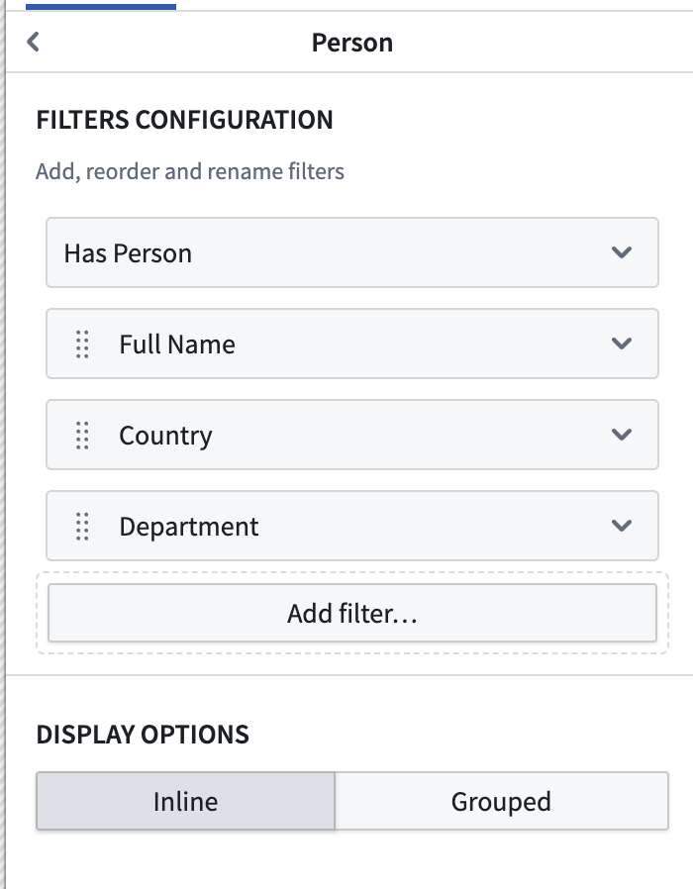Select the Inline display option

coord(185,802)
